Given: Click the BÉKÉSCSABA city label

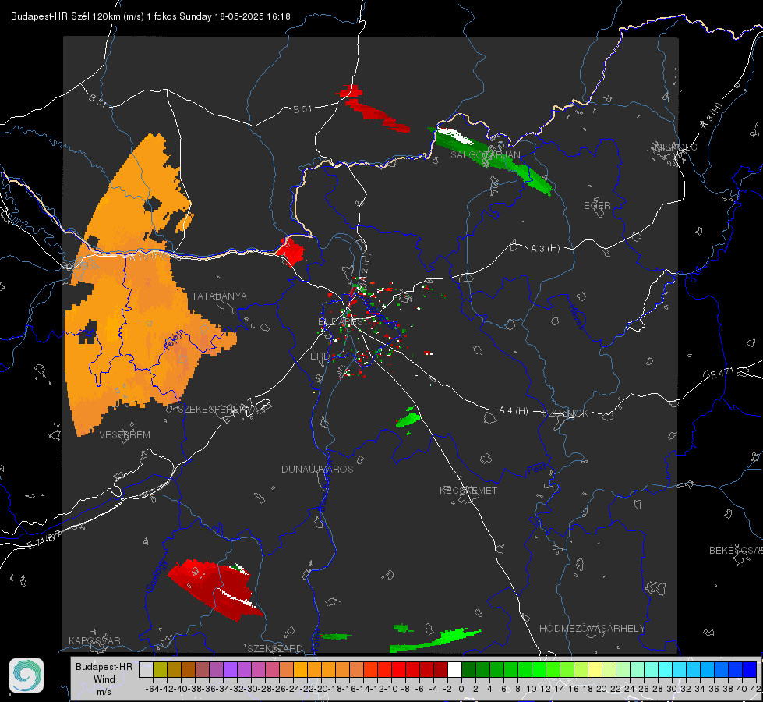Looking at the screenshot, I should tap(736, 551).
